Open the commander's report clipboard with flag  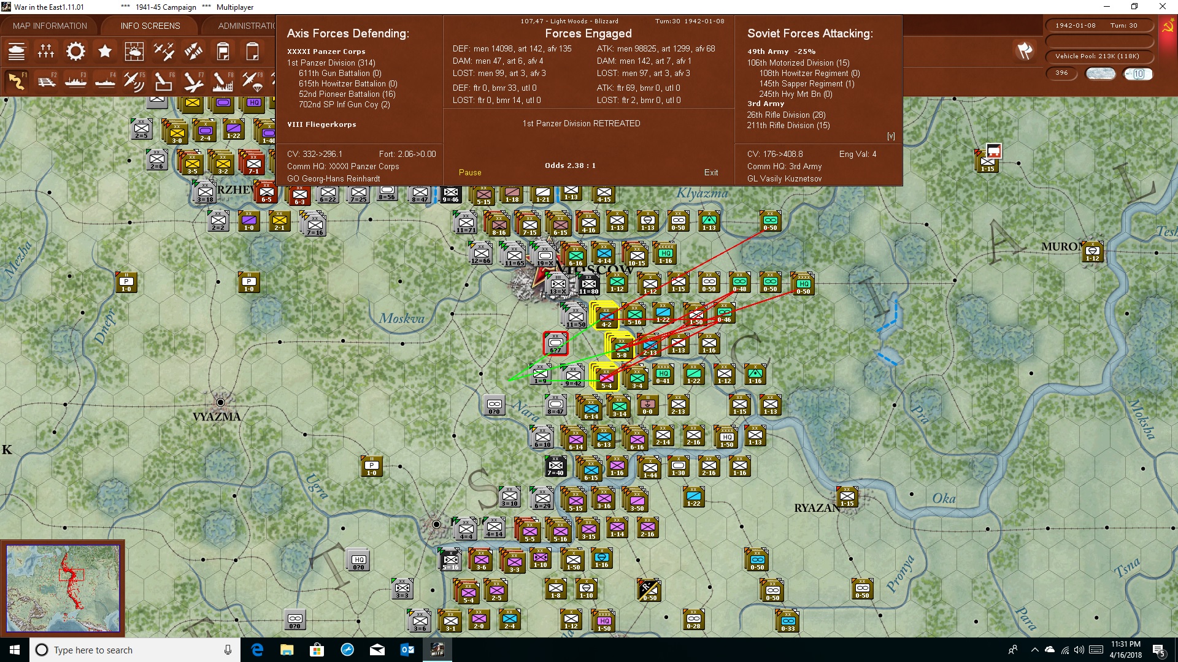coord(223,51)
